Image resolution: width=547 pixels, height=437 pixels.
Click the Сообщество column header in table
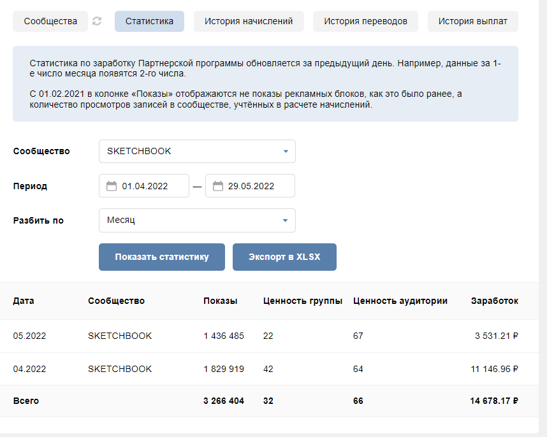[x=116, y=301]
